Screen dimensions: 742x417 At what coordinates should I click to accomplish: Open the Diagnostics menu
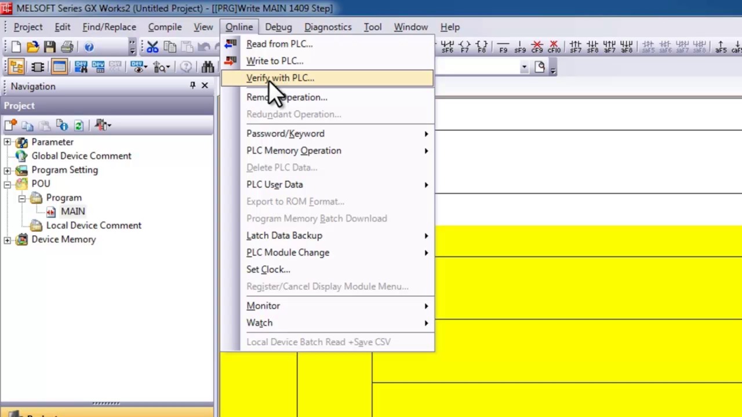point(328,27)
